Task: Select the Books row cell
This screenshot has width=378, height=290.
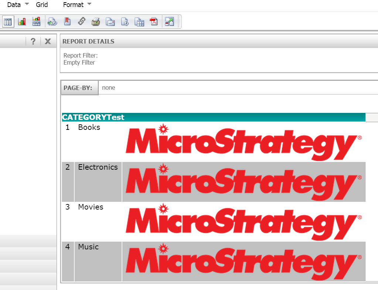Action: [x=89, y=127]
